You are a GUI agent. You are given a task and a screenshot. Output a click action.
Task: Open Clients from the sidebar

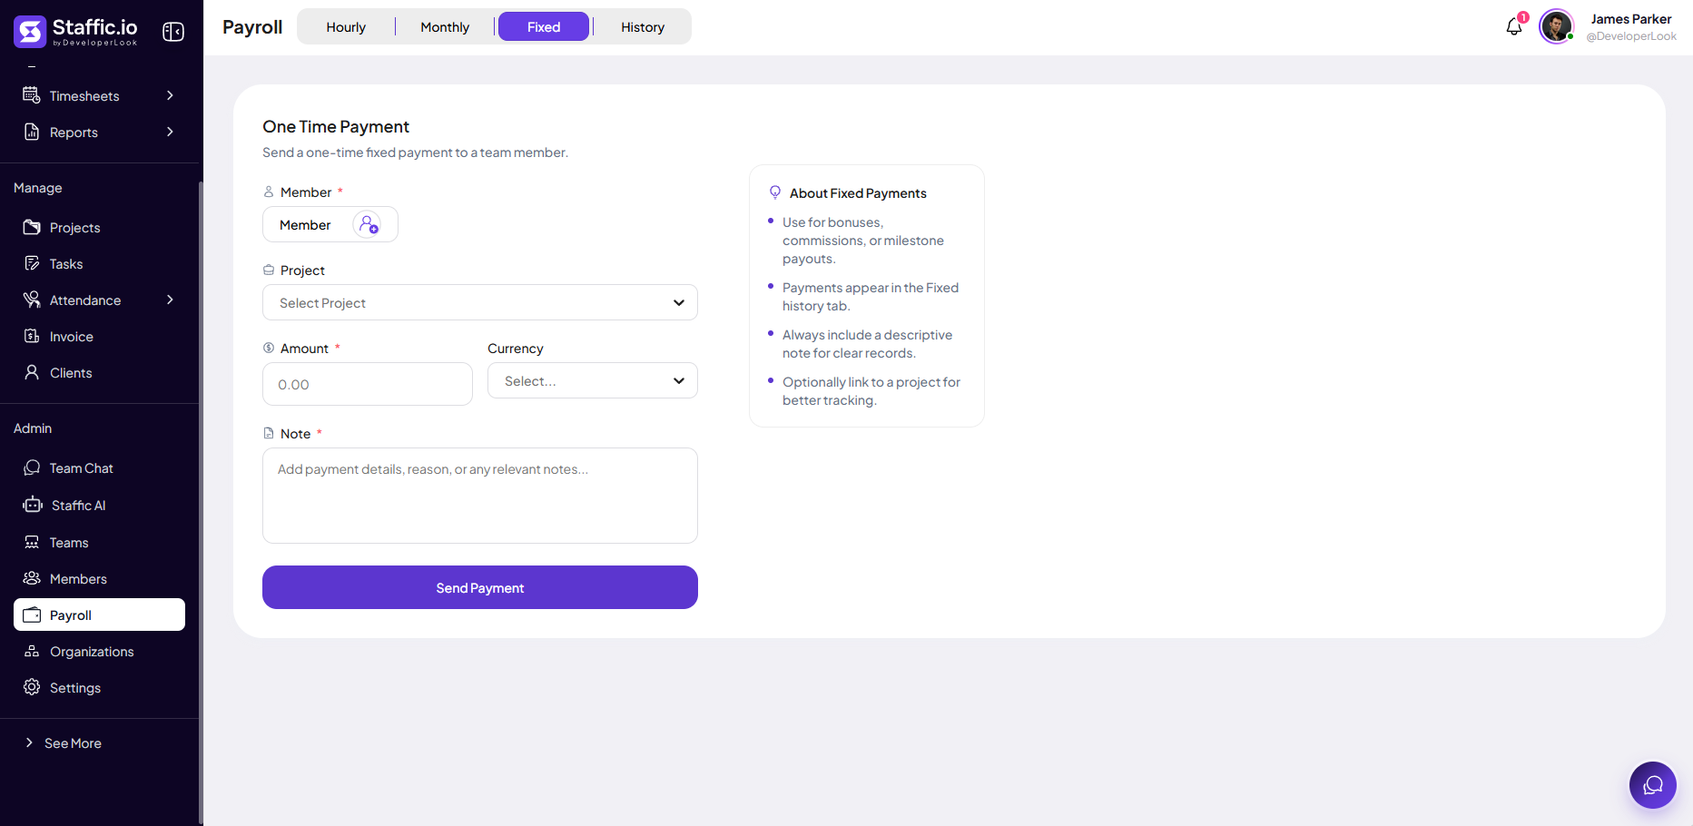[x=99, y=372]
